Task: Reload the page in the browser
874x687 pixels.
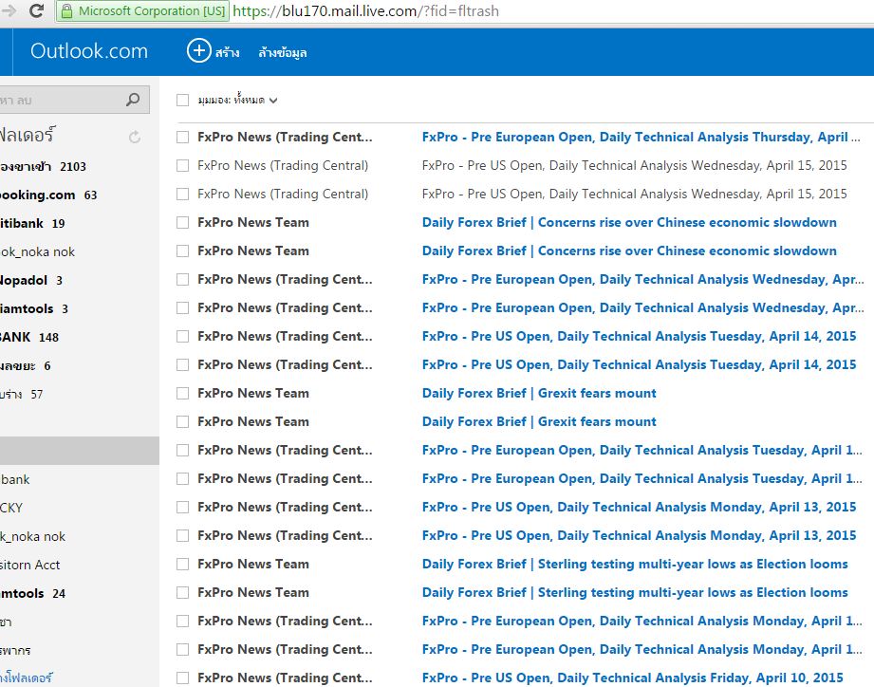Action: (x=36, y=11)
